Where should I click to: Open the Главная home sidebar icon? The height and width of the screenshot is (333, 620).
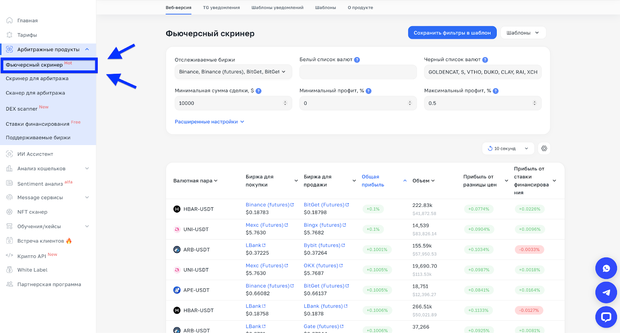[x=9, y=20]
